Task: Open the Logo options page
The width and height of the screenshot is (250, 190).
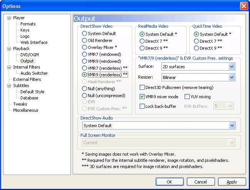Action: tap(25, 36)
